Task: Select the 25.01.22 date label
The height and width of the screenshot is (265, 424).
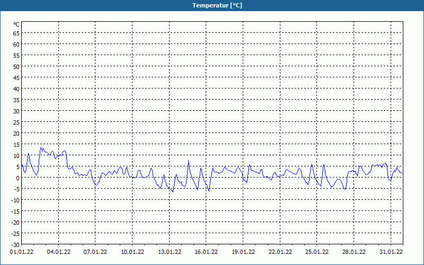Action: click(x=316, y=252)
